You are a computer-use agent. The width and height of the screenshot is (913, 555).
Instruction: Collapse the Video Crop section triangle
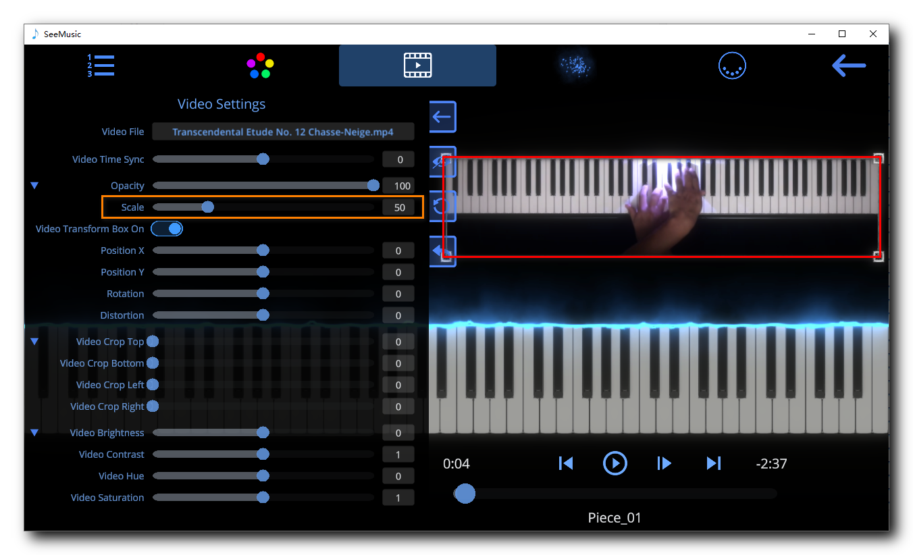tap(34, 342)
